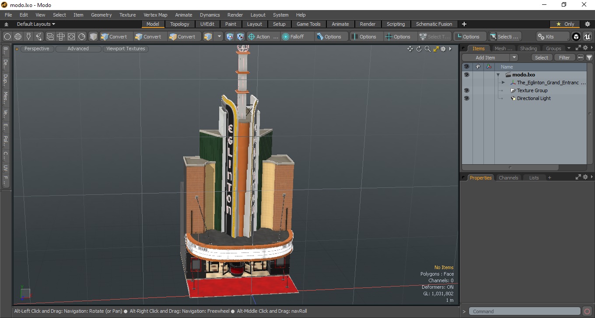
Task: Click the eye column header in Items list
Action: (466, 67)
